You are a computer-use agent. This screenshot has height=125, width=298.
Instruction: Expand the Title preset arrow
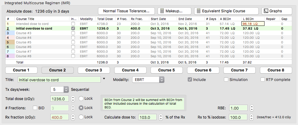click(104, 79)
